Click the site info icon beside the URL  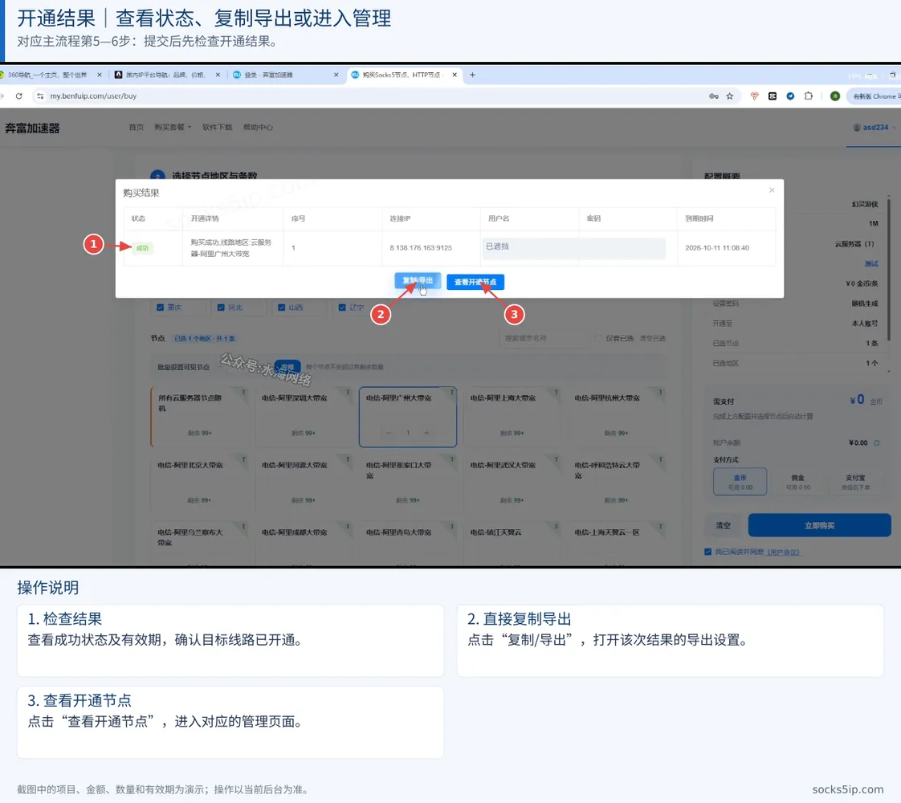[x=39, y=96]
